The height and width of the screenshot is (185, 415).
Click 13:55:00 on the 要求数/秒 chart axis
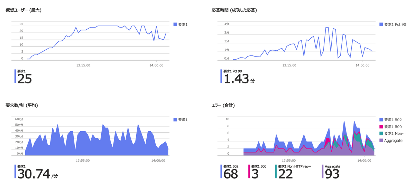click(83, 160)
